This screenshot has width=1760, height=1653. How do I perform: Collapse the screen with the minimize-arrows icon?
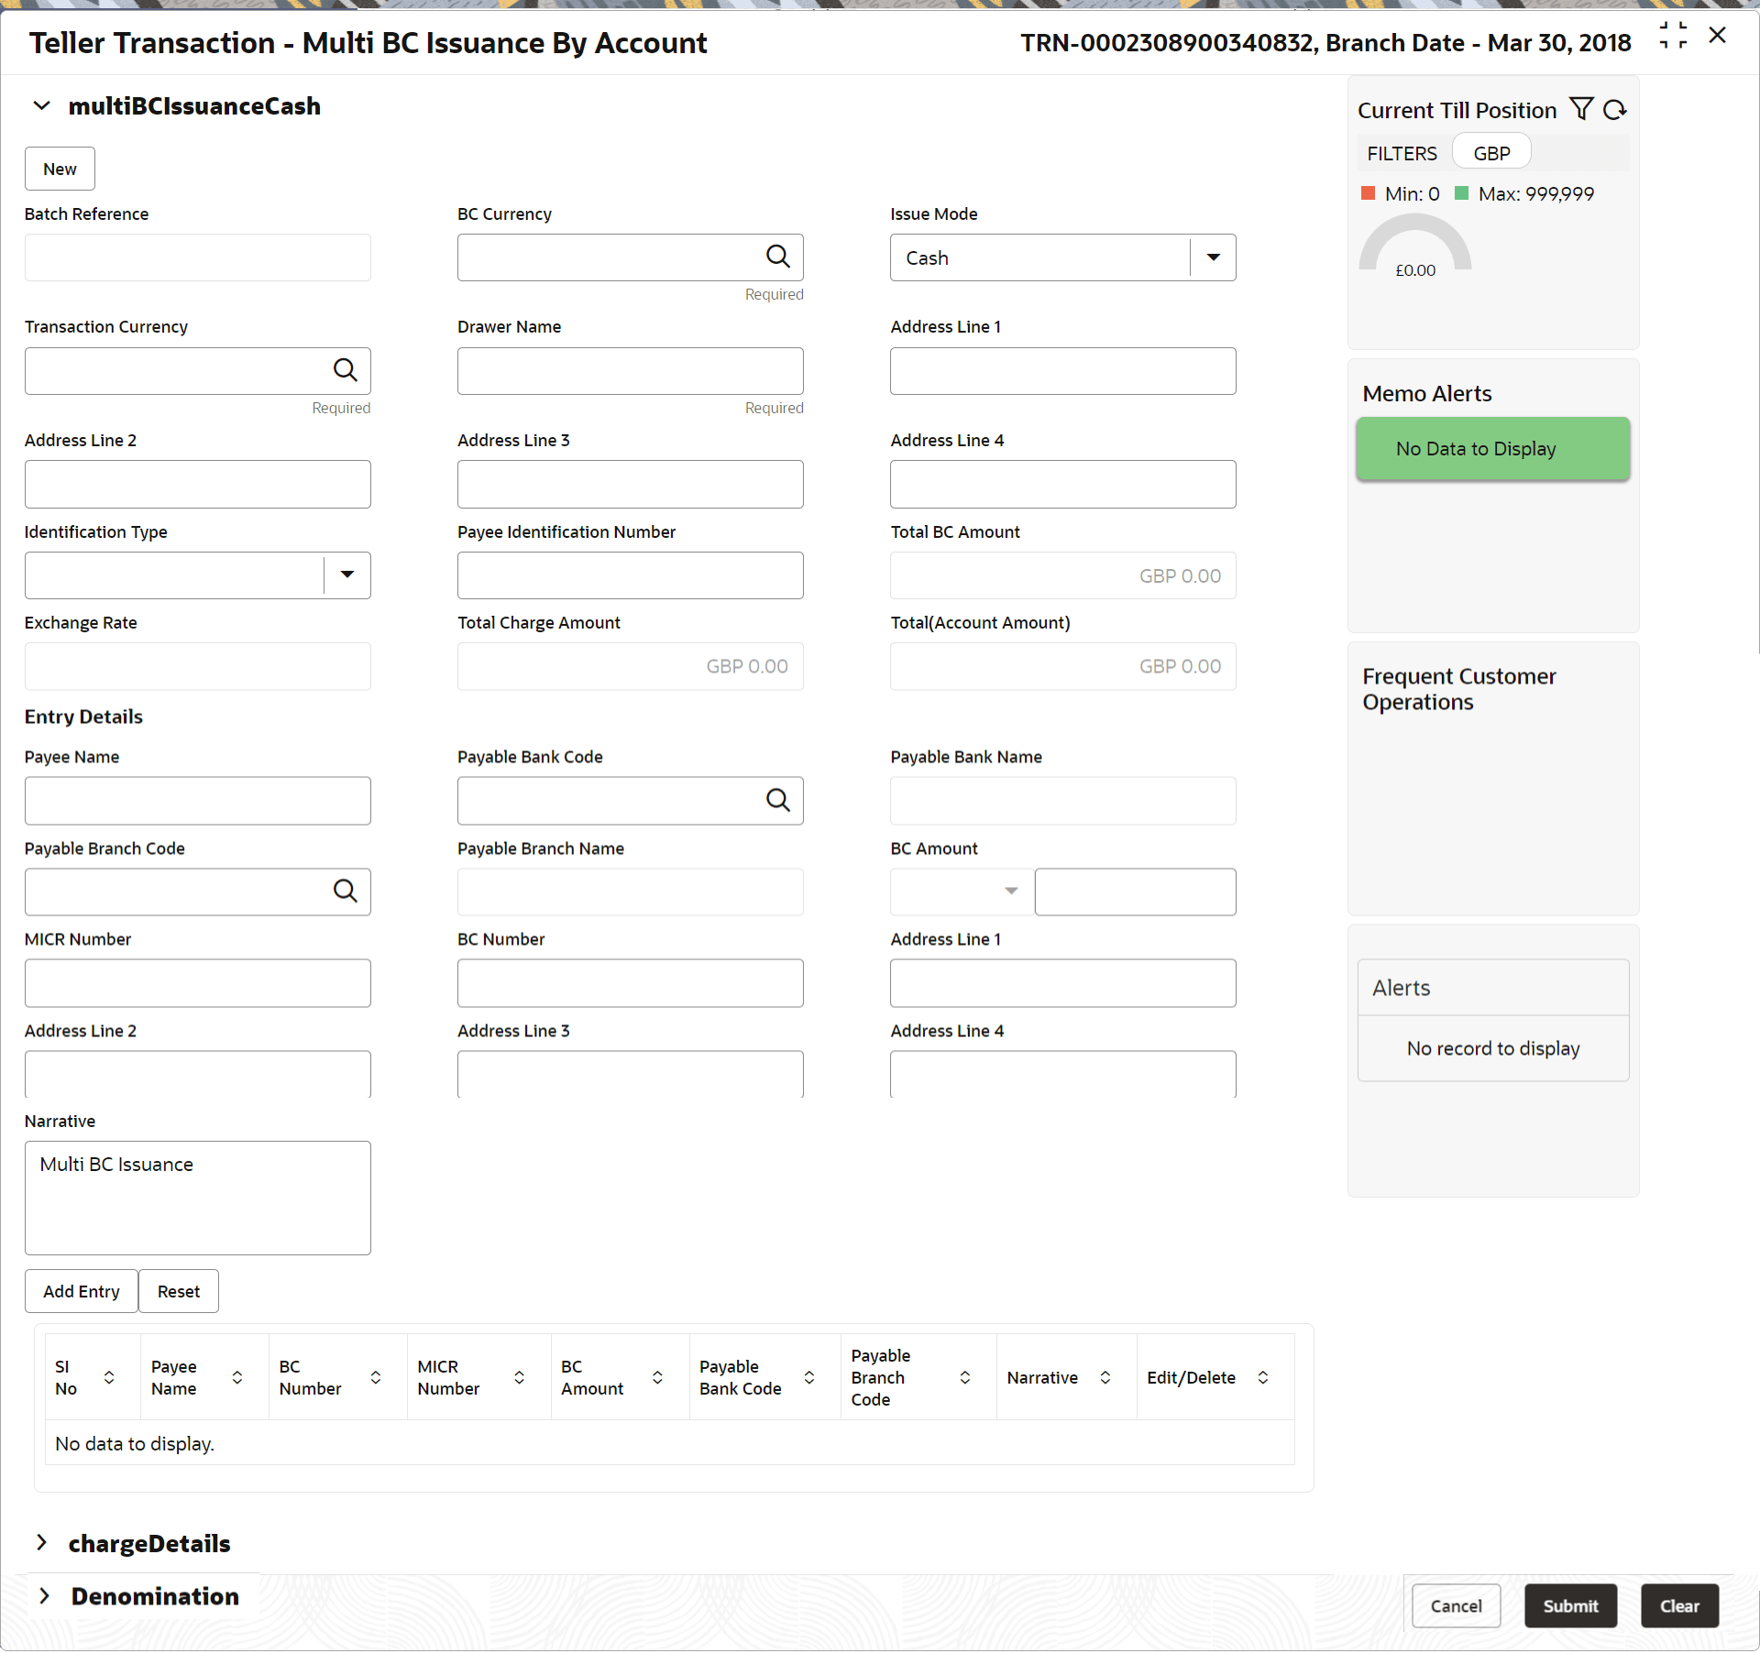[x=1673, y=37]
